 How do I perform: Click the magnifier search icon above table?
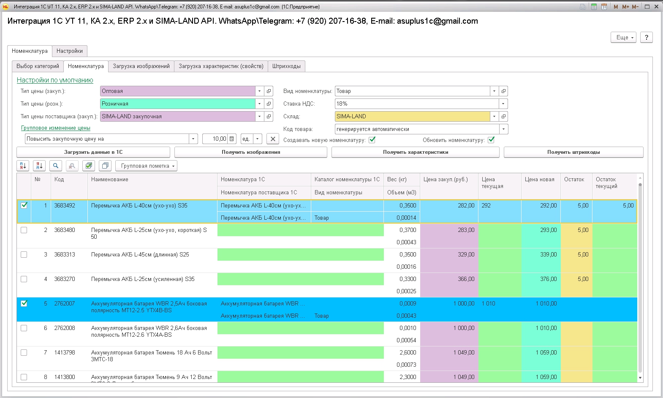tap(56, 166)
